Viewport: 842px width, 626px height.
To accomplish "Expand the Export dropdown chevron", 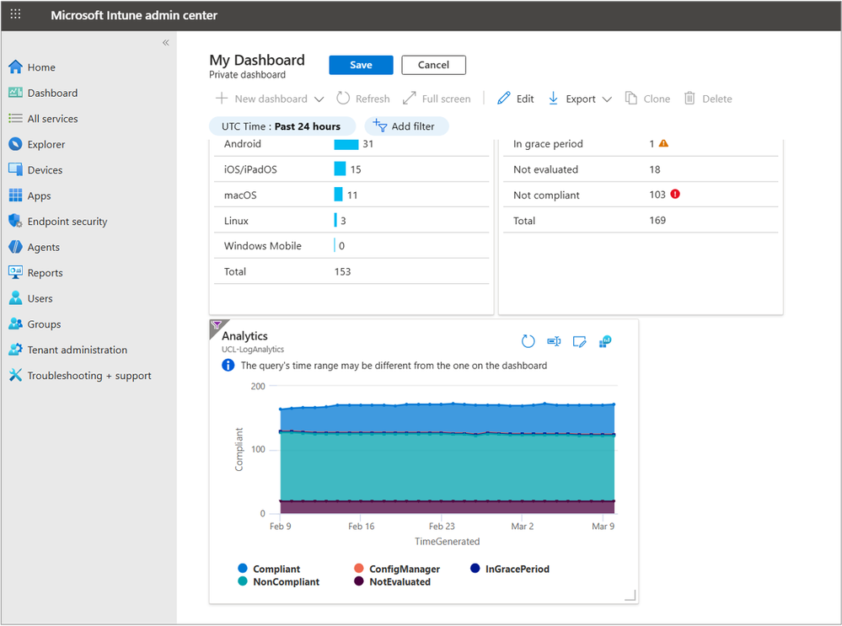I will tap(608, 99).
